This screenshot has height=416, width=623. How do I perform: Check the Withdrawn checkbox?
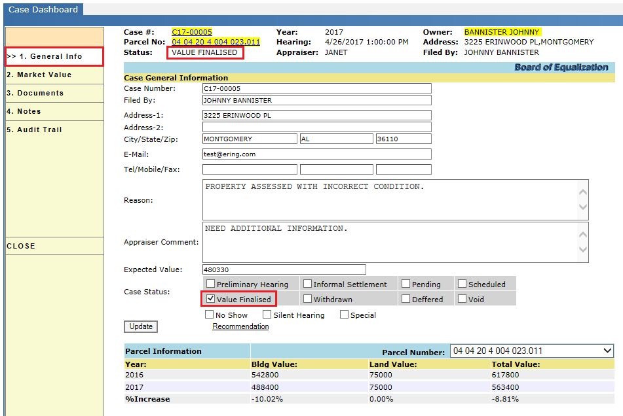307,299
